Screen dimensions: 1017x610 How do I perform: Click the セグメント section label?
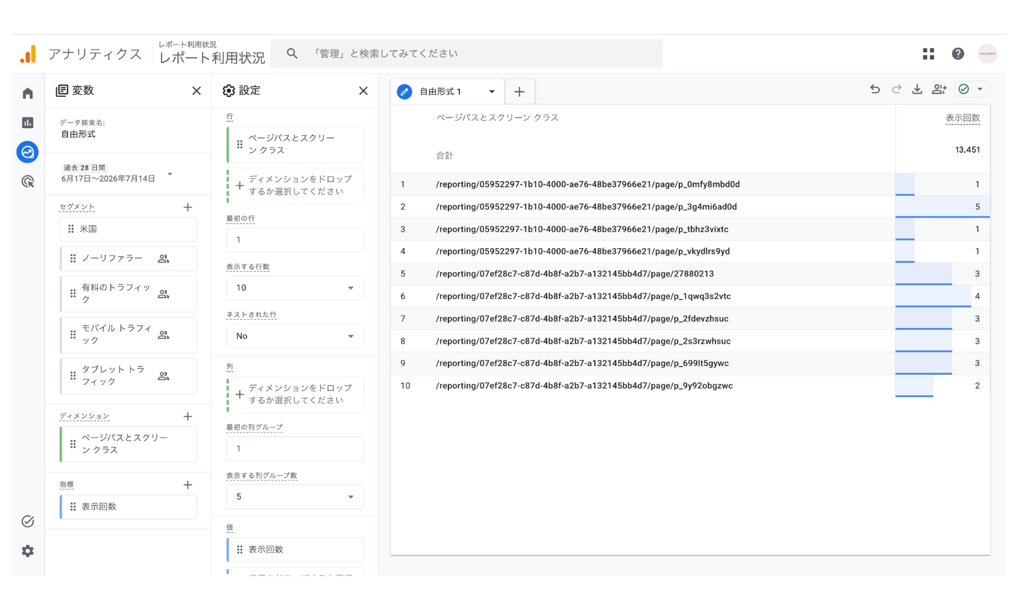(77, 207)
